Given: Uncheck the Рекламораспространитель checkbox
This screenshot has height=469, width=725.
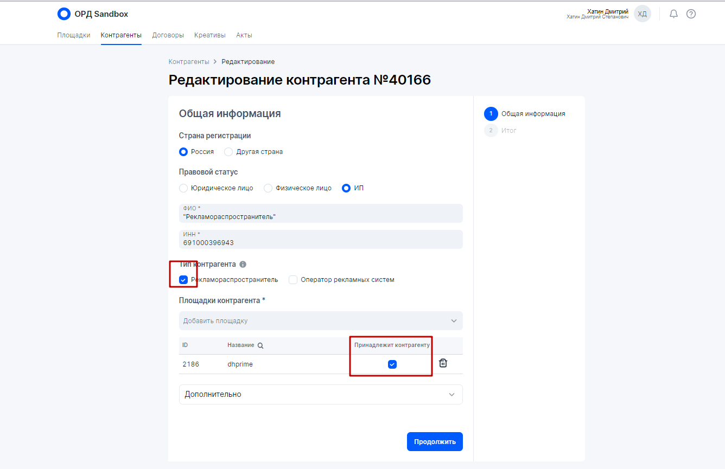Looking at the screenshot, I should tap(183, 280).
